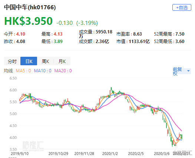Click the 6.50 price axis label
This screenshot has height=158, width=195.
pyautogui.click(x=13, y=78)
